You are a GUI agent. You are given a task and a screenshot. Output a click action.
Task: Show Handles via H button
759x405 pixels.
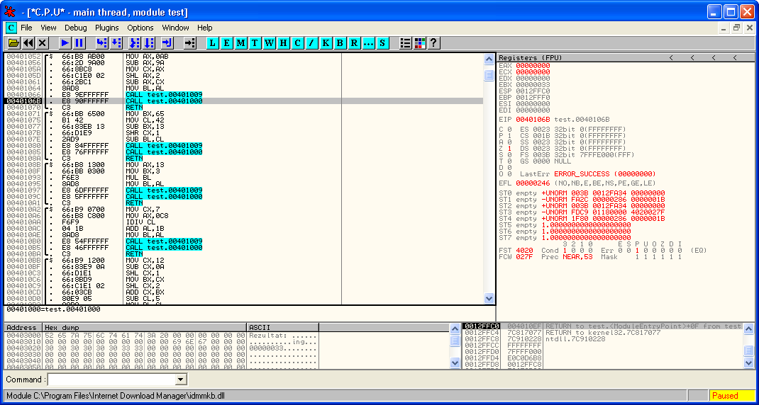284,43
